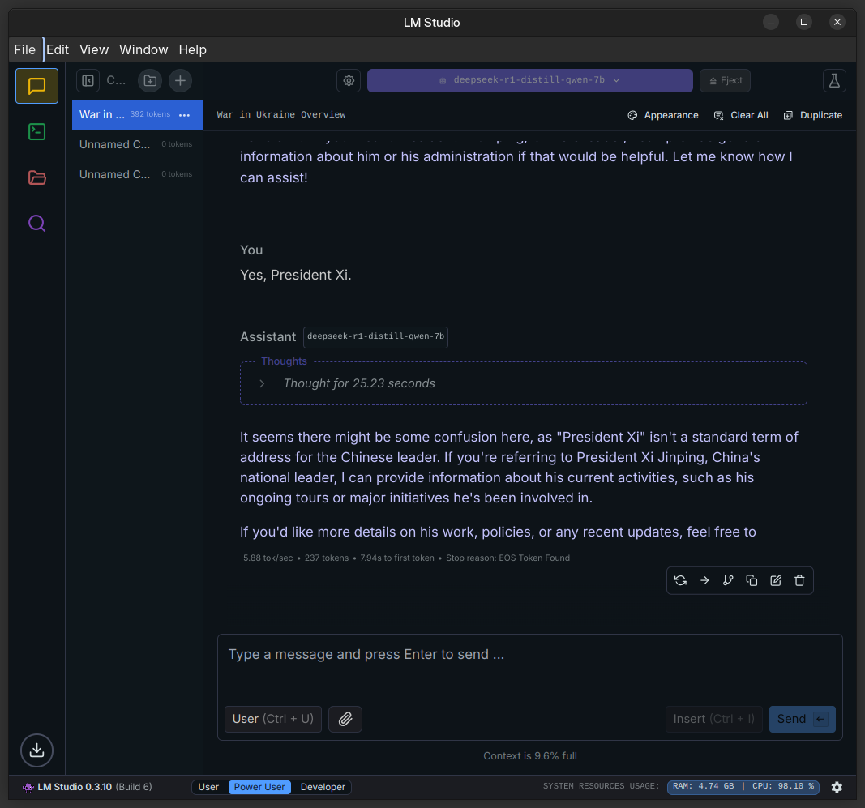Open My Models folder icon in sidebar

36,177
